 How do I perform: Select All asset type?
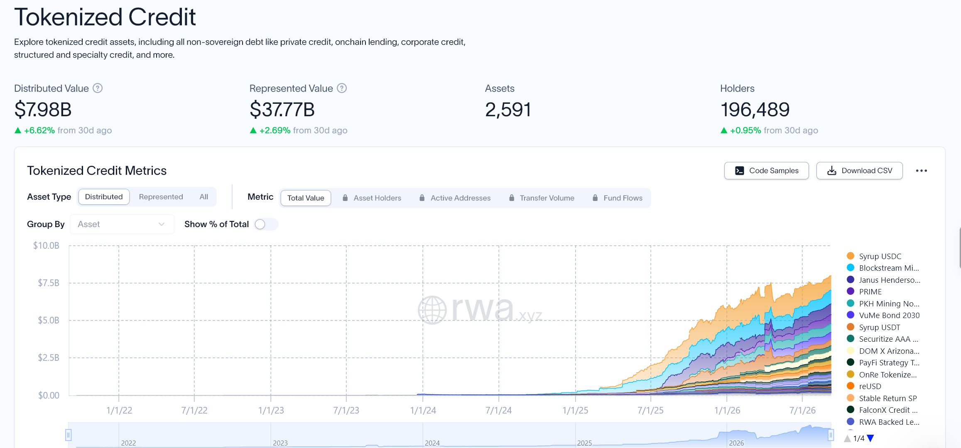tap(203, 197)
